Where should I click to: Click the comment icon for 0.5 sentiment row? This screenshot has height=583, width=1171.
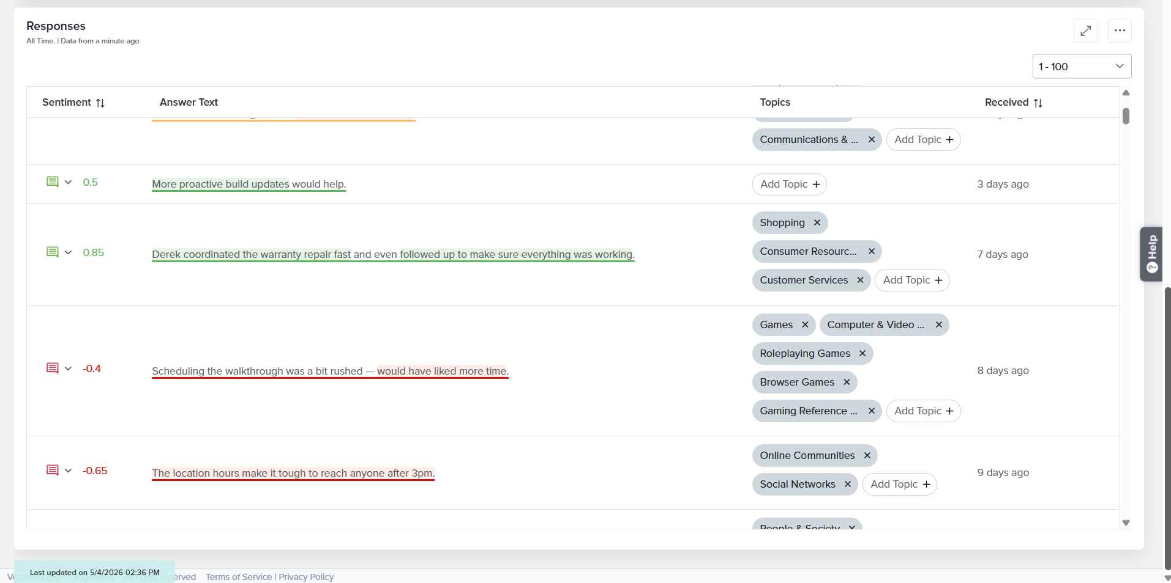coord(53,182)
